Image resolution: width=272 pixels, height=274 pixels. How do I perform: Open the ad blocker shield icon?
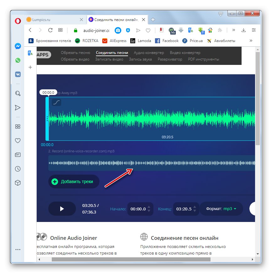click(x=128, y=30)
